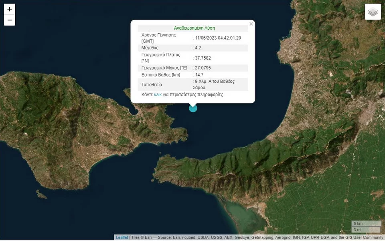This screenshot has height=241, width=385.
Task: Click the 'Αναθεωρημένη Λύση' popup title
Action: click(x=194, y=28)
